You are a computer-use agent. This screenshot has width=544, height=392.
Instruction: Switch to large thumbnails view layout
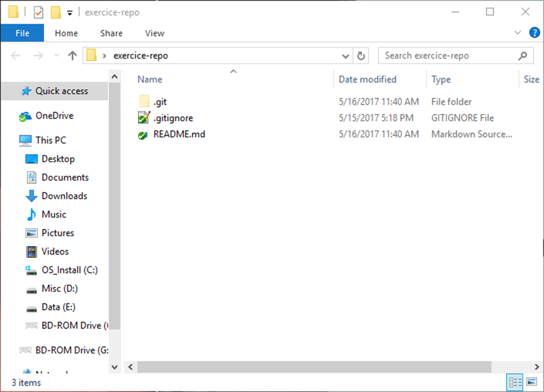(532, 382)
